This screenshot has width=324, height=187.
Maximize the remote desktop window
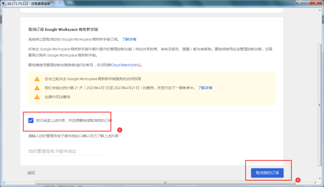(306, 3)
